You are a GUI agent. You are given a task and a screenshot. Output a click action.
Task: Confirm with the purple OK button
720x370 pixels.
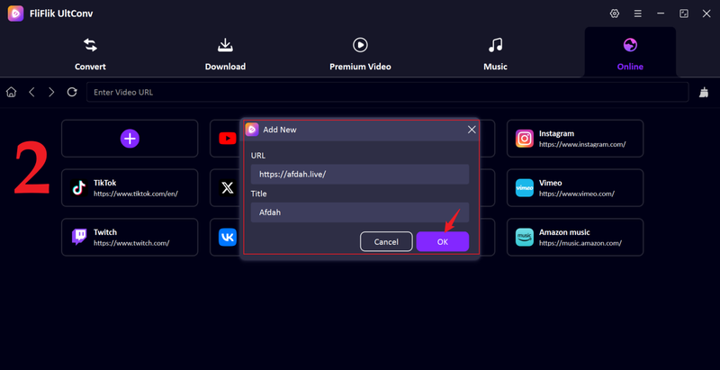click(x=442, y=241)
